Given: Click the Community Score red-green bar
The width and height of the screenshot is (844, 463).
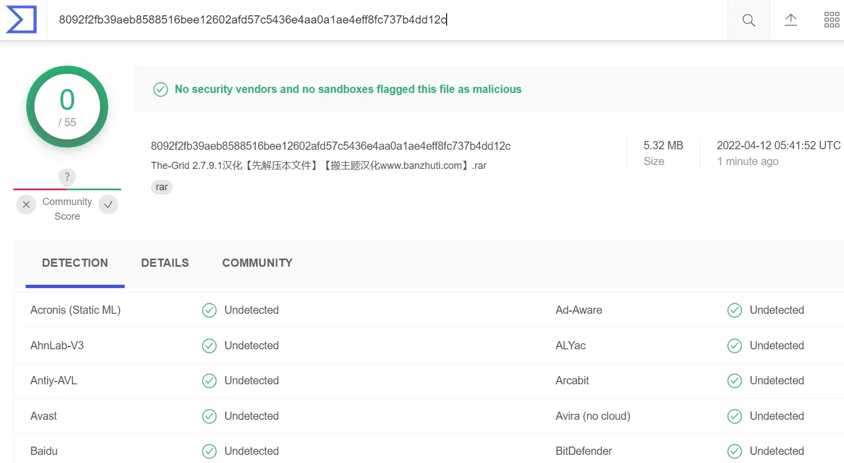Looking at the screenshot, I should coord(67,189).
